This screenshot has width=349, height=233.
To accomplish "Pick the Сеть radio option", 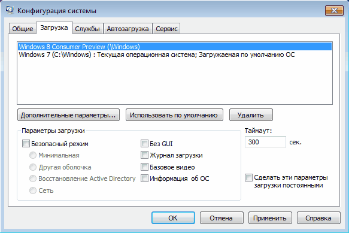I will point(33,190).
